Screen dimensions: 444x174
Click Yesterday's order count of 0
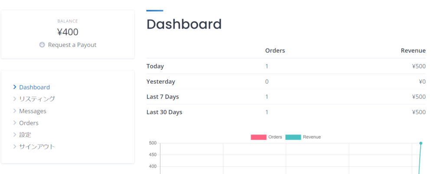pyautogui.click(x=267, y=81)
